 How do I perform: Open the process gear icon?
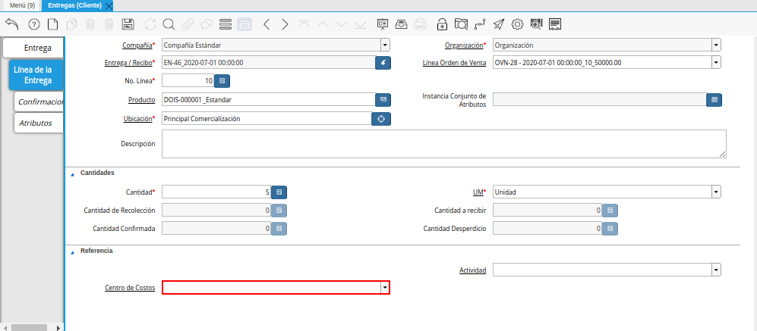(x=518, y=24)
